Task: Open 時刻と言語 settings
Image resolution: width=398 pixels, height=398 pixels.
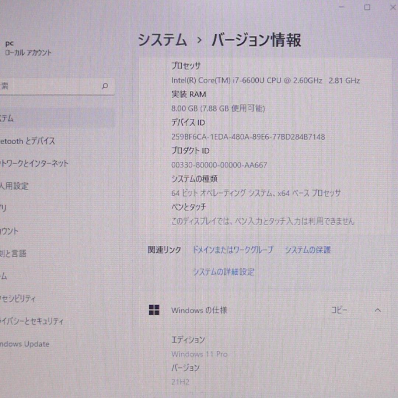Action: (x=13, y=253)
